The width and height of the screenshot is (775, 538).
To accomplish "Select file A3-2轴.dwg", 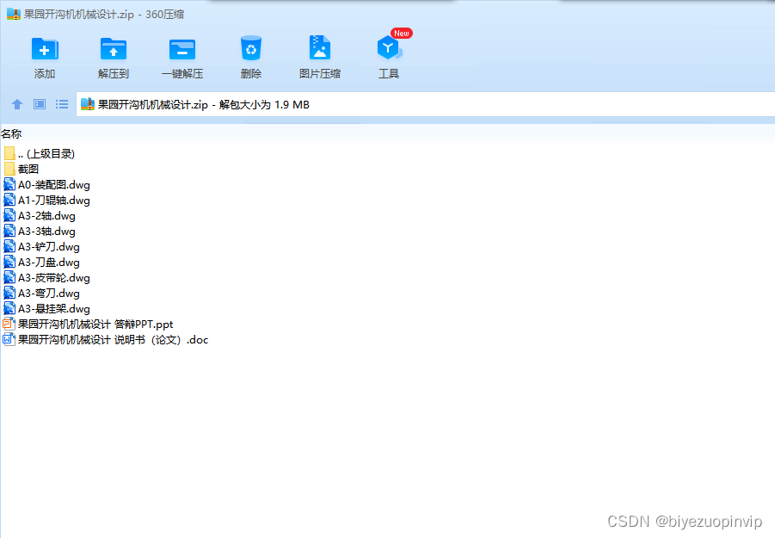I will pyautogui.click(x=40, y=216).
